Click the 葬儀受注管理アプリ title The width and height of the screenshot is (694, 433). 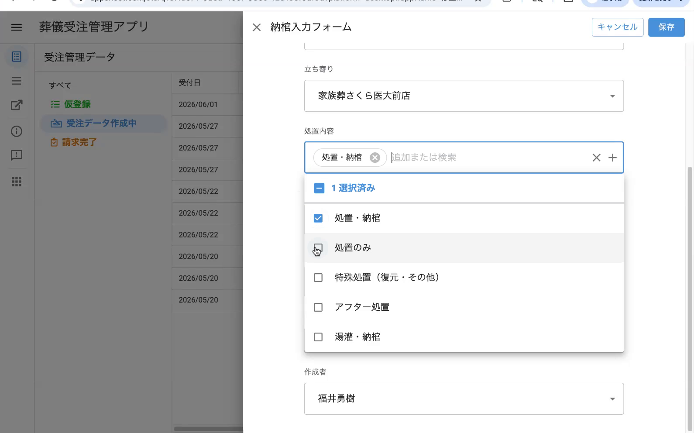coord(94,27)
